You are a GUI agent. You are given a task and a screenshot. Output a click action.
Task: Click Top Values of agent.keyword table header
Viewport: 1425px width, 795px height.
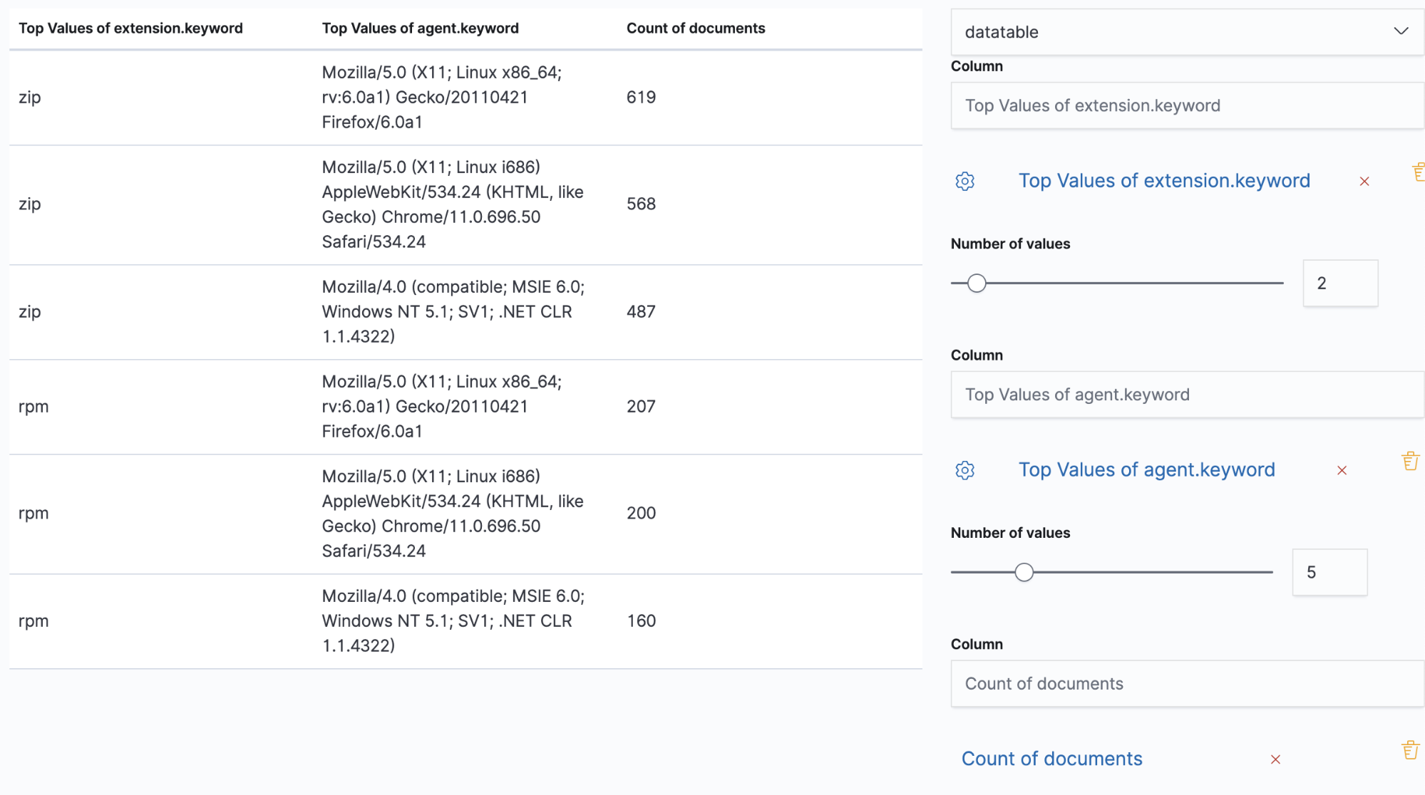point(420,28)
